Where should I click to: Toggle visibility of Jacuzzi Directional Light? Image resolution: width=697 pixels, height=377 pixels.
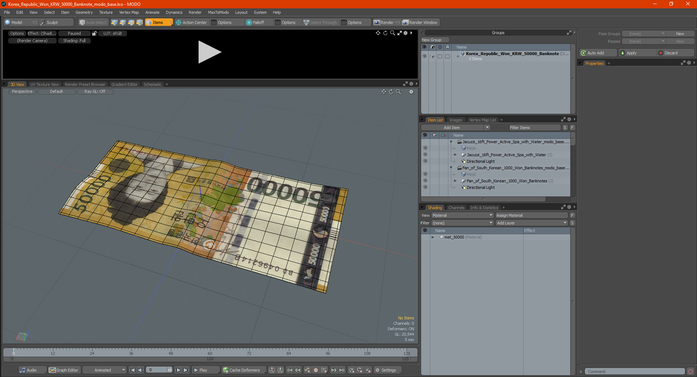(x=425, y=161)
